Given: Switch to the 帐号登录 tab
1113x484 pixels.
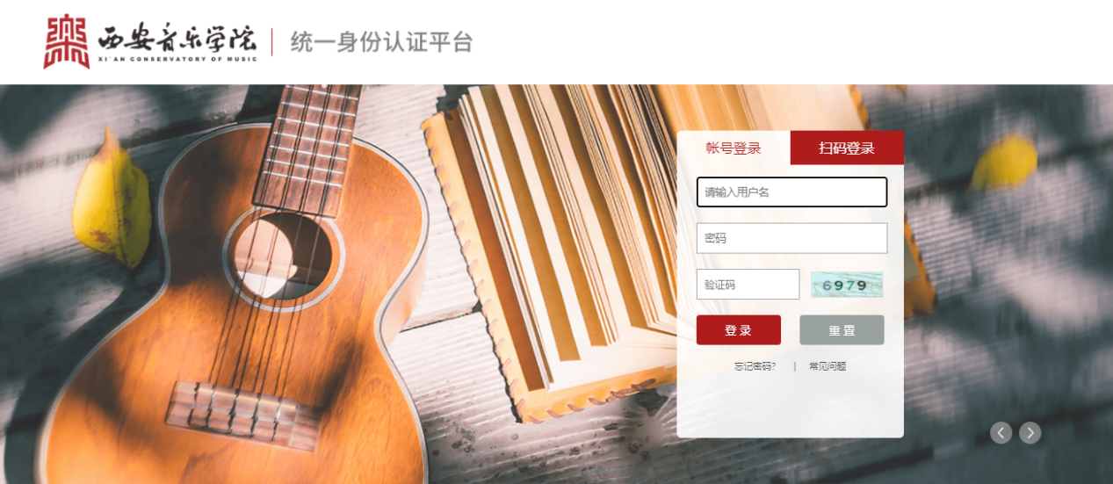Looking at the screenshot, I should pos(734,148).
